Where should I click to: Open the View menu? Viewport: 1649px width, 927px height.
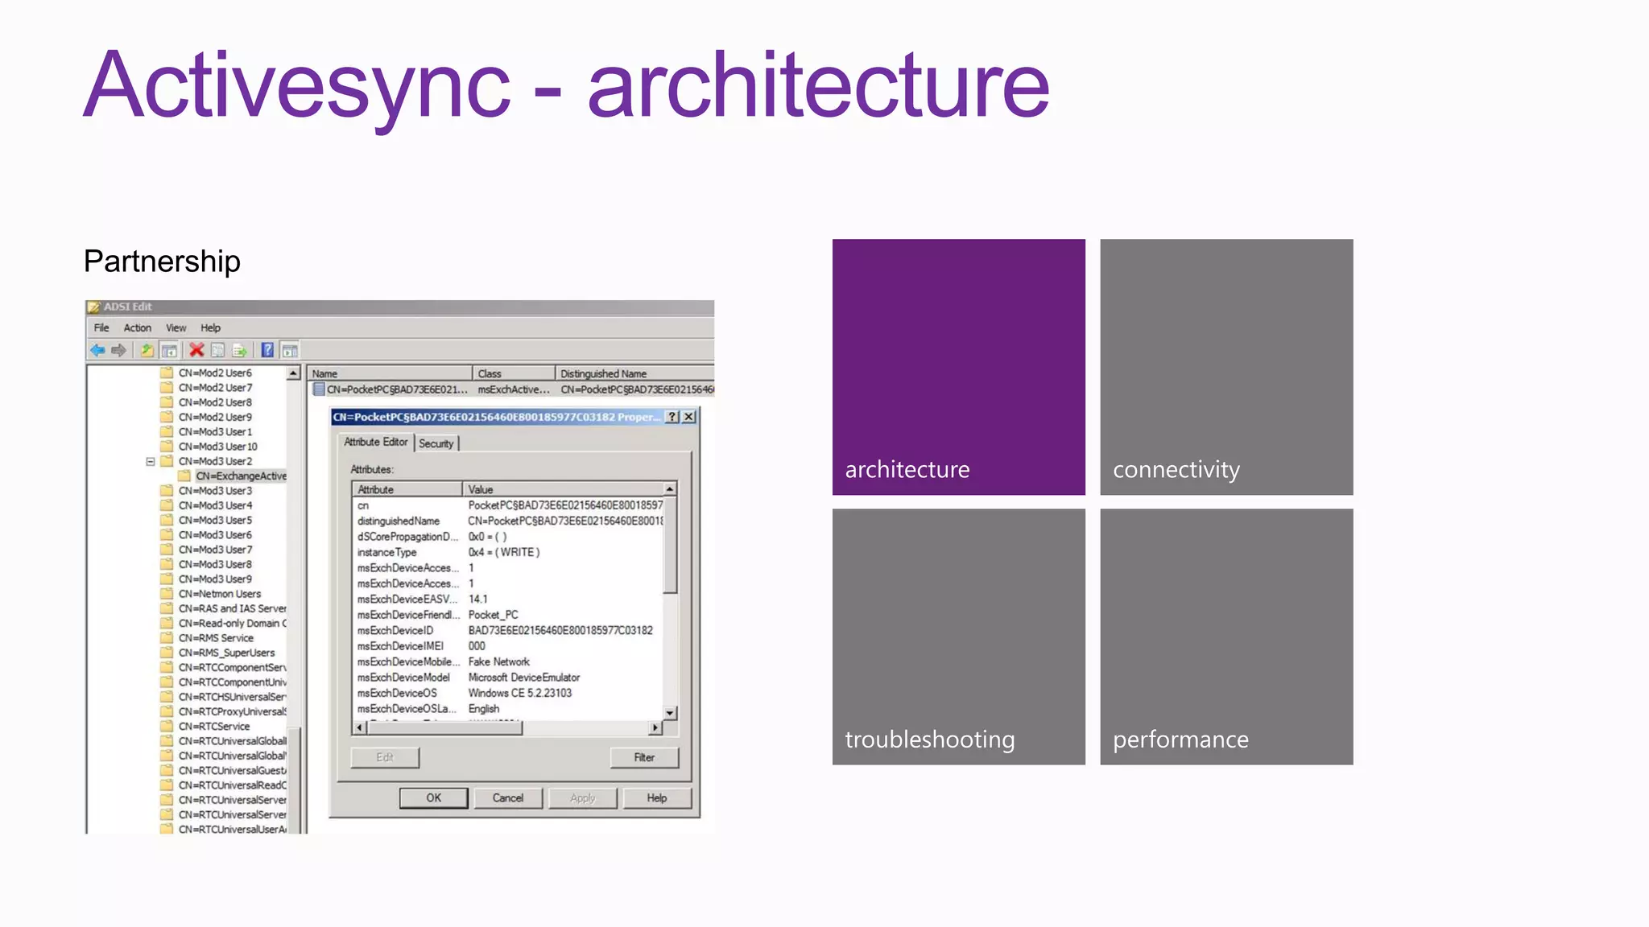[x=176, y=328]
